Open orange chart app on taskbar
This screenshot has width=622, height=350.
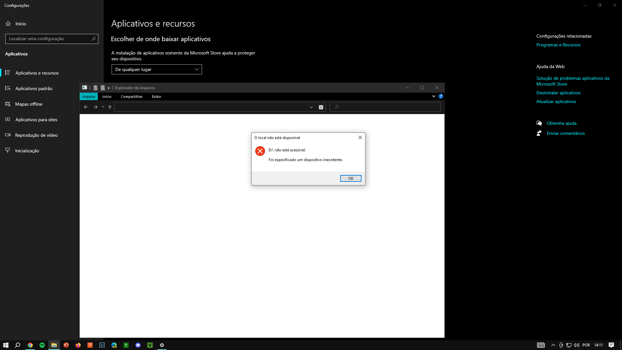click(90, 345)
